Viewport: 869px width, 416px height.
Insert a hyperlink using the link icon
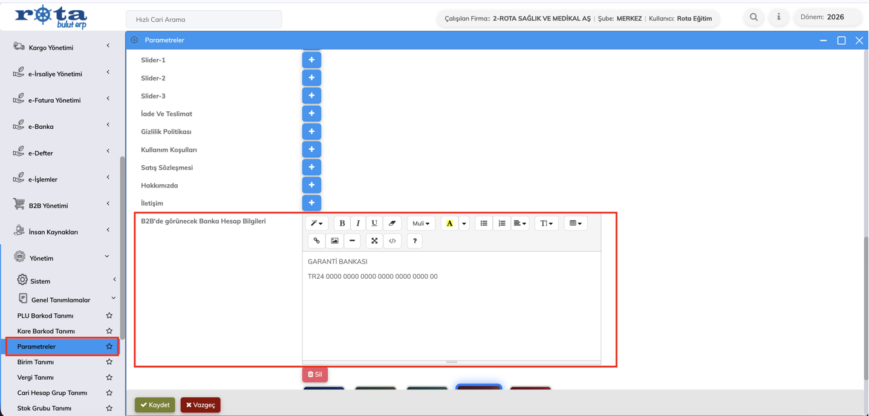(x=316, y=241)
